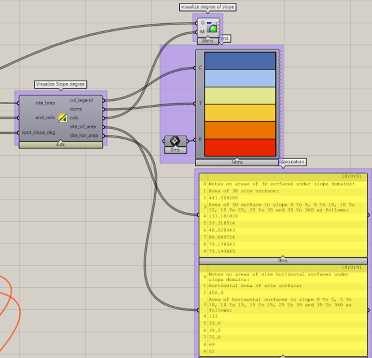Screen dimensions: 372x358
Task: Select the 69 row in lower panel
Action: coord(283,345)
